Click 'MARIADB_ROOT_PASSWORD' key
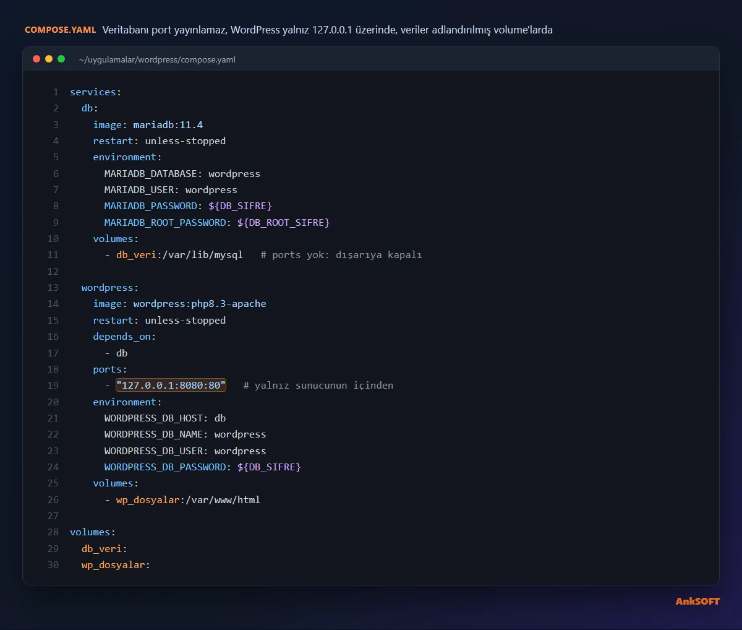 [165, 223]
